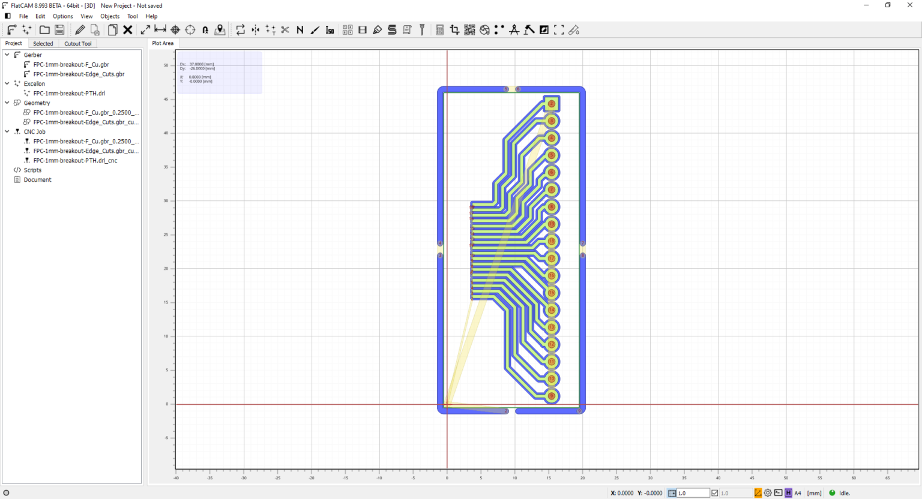Select the Isolation routing tool (Iso icon)
The width and height of the screenshot is (922, 499).
click(330, 29)
